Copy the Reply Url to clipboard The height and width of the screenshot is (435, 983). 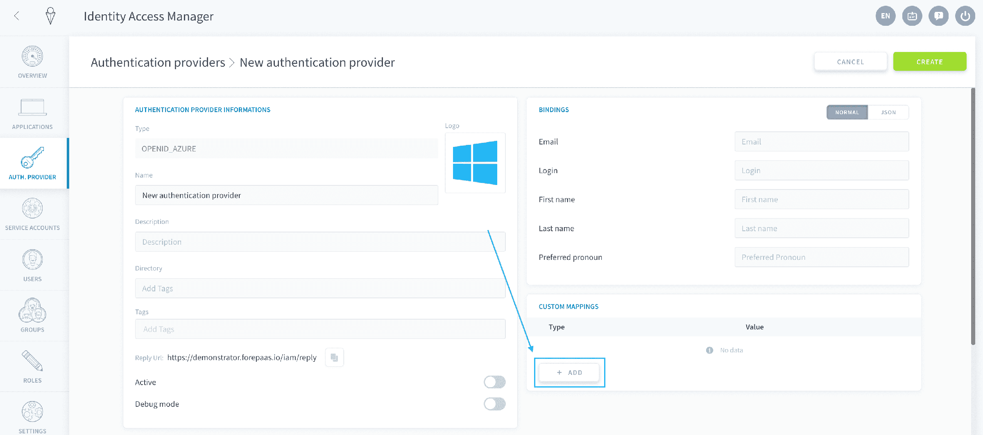coord(334,357)
